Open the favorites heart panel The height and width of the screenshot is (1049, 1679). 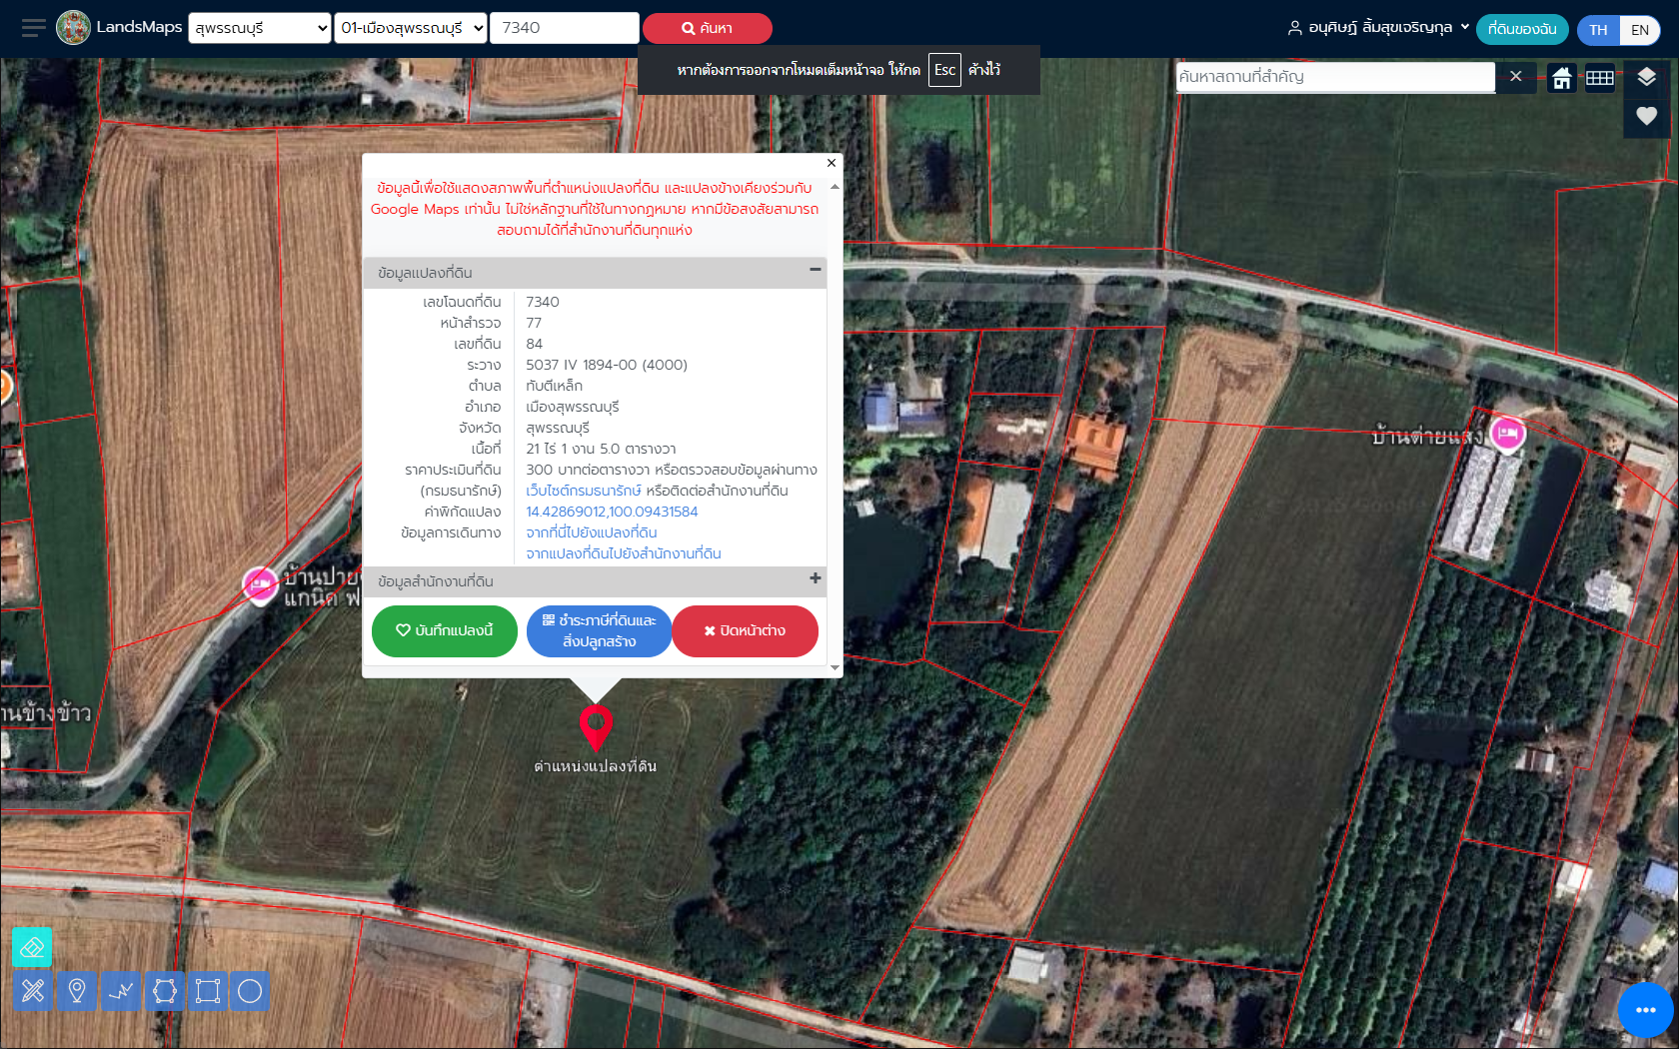tap(1646, 116)
